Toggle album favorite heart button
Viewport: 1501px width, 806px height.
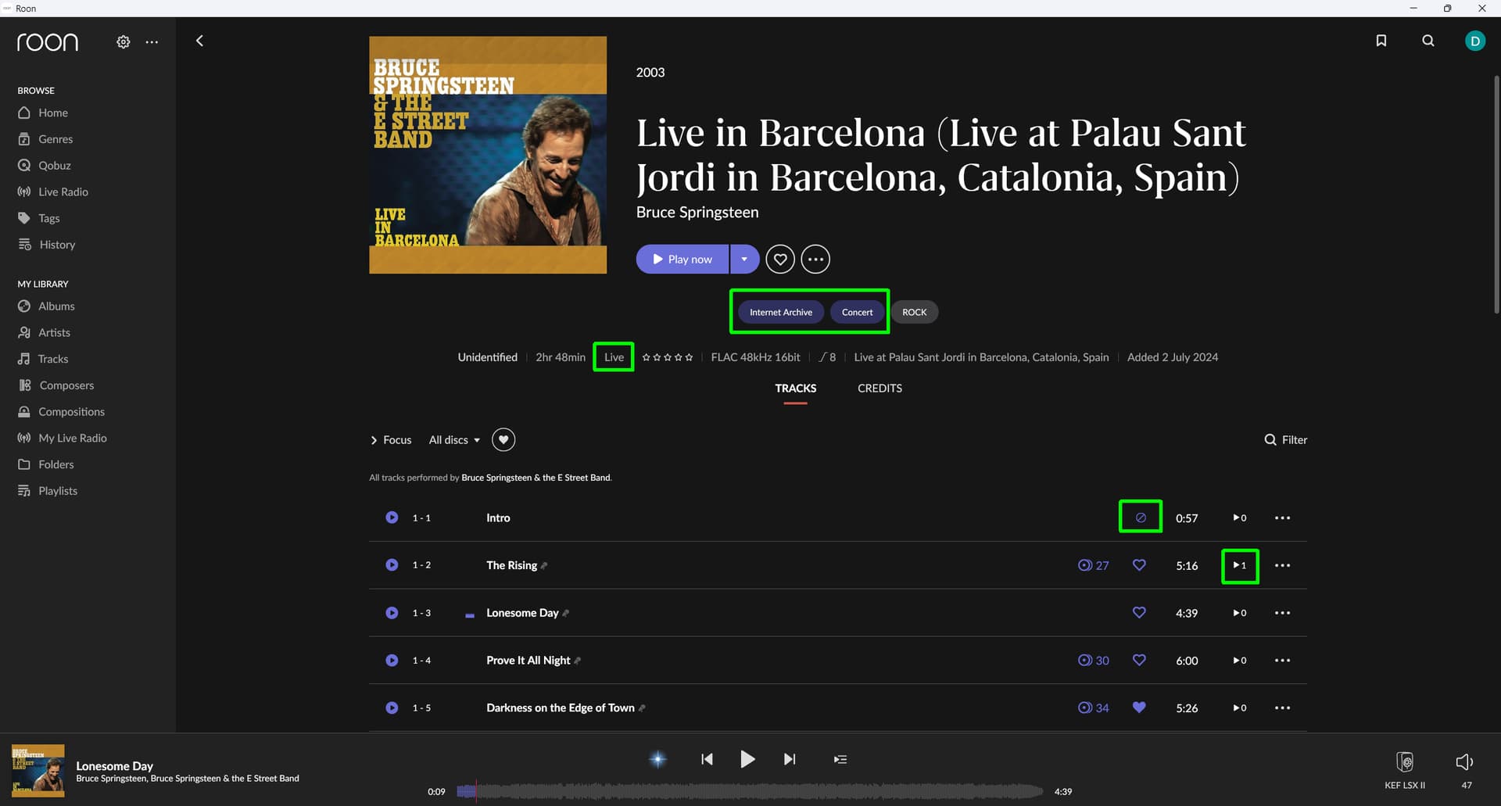[x=780, y=259]
